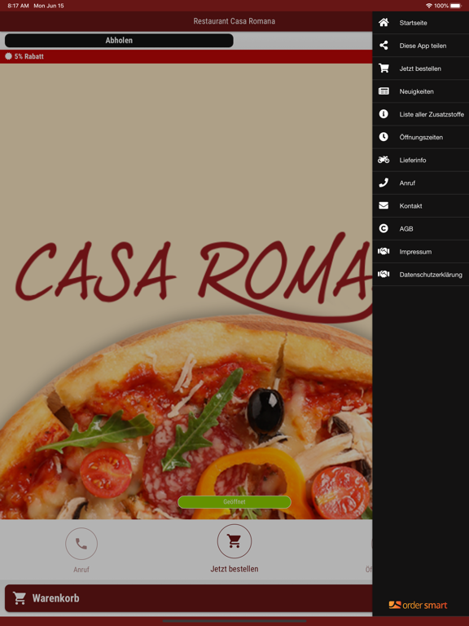Tap the 8:17 AM clock in status bar
The width and height of the screenshot is (469, 626).
click(18, 6)
